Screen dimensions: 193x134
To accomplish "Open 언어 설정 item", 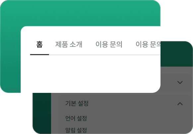I will point(76,118).
